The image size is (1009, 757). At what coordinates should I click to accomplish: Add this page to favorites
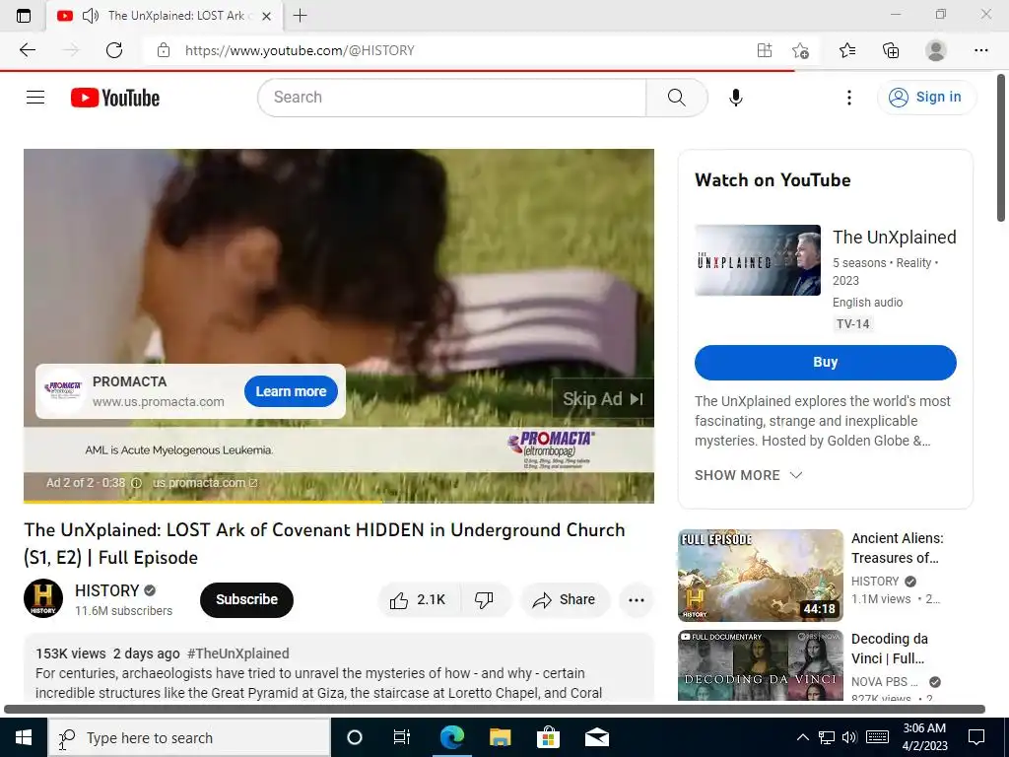[800, 50]
